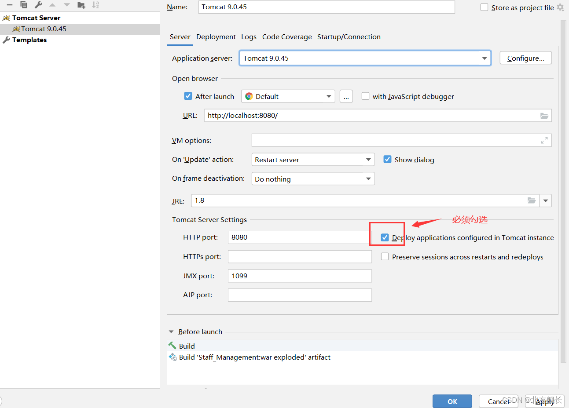Click the copy configuration icon

coord(24,5)
